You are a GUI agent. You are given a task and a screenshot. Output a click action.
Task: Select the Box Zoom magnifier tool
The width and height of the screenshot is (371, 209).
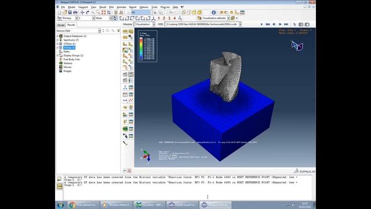click(x=98, y=13)
